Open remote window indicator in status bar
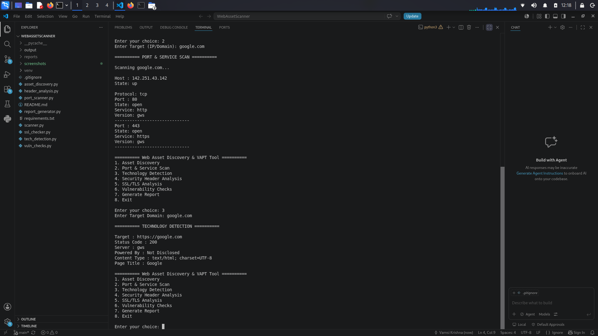The width and height of the screenshot is (598, 336). [6, 333]
